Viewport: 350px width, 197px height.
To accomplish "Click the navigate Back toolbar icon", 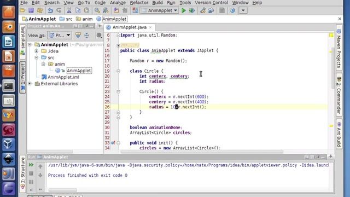I will tap(116, 10).
